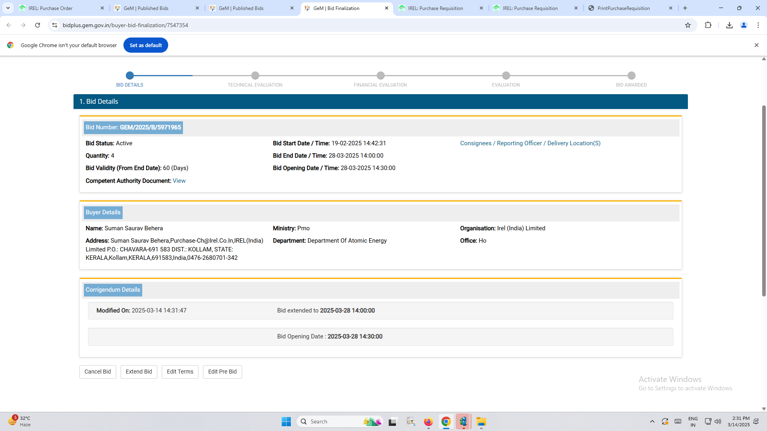Click Cancel Bid button

coord(98,372)
